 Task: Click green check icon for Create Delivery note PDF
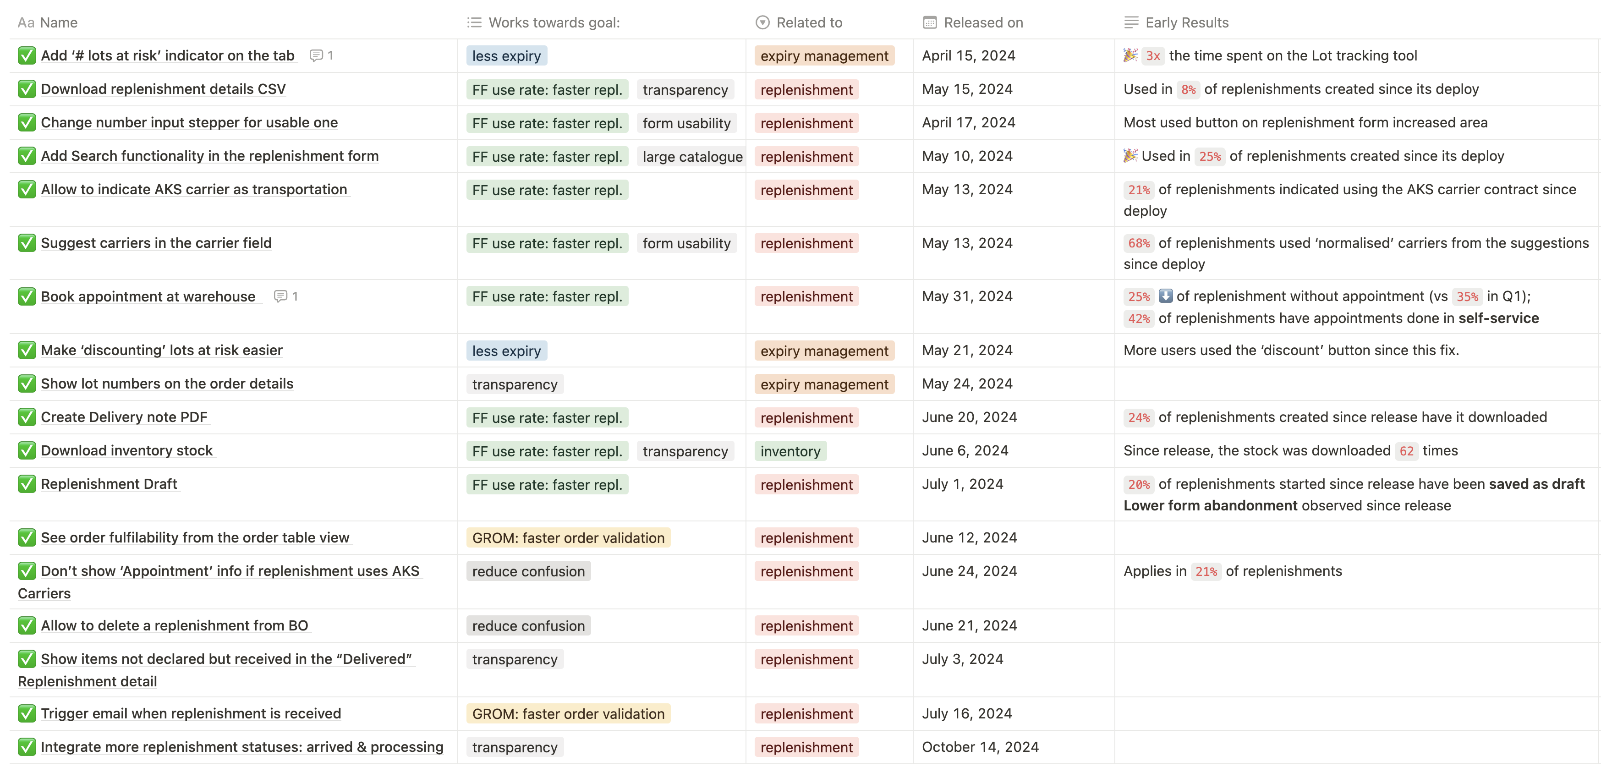(27, 417)
